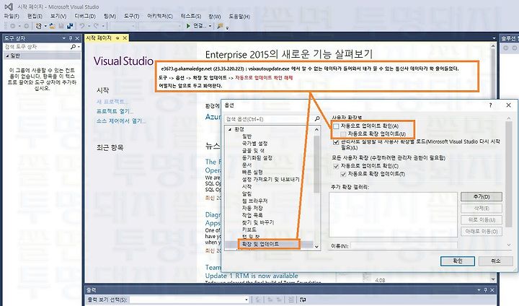This screenshot has height=306, width=519.
Task: Click the start page vertical scrollbar
Action: 493,162
